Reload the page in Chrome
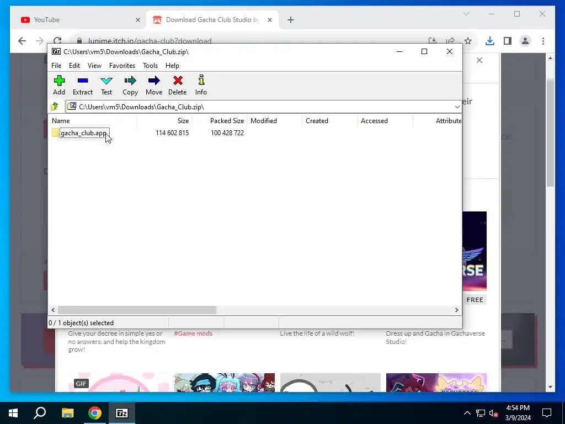Image resolution: width=565 pixels, height=424 pixels. click(x=57, y=41)
